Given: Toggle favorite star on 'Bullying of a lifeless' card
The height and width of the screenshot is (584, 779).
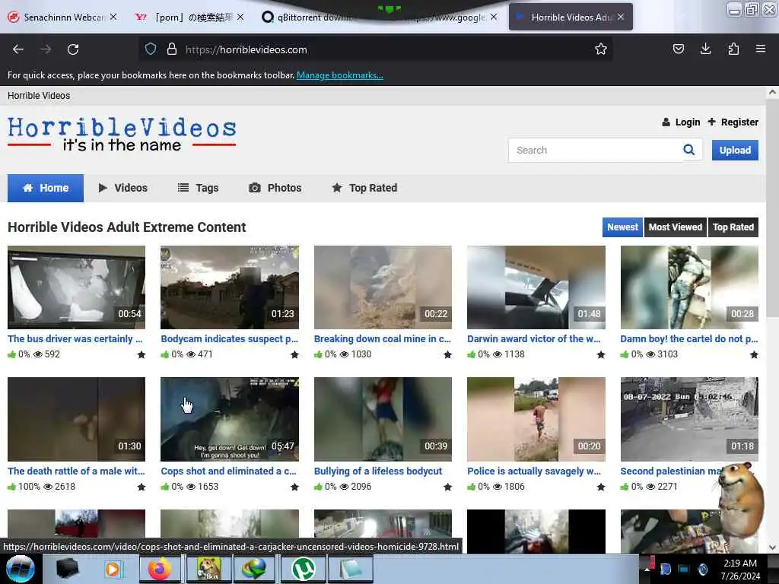Looking at the screenshot, I should point(447,487).
